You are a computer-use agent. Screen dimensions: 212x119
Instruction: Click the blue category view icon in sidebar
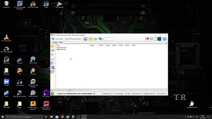[x=52, y=63]
